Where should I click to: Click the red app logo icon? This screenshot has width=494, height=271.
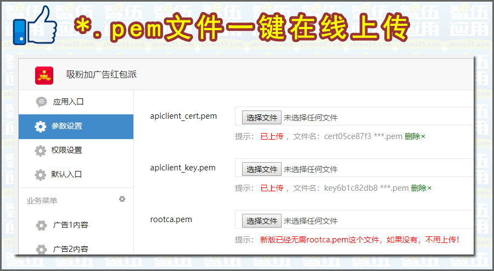point(44,75)
